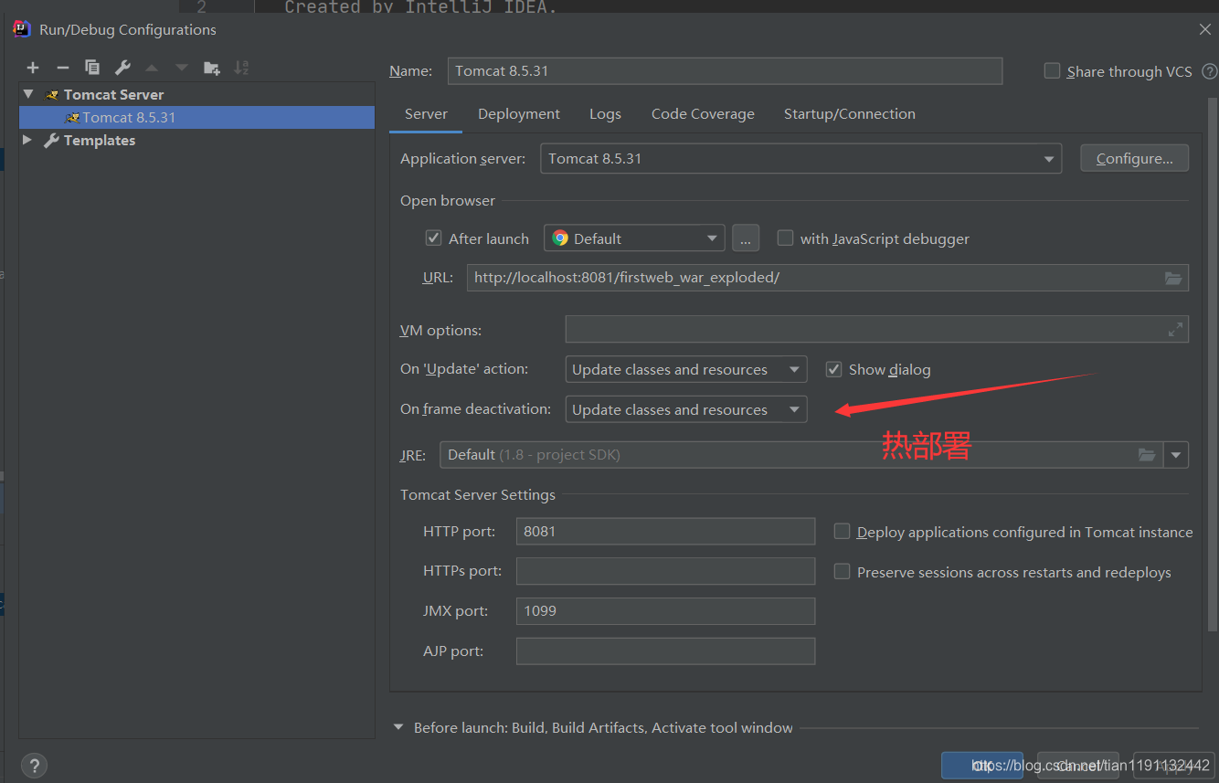
Task: Toggle After launch checkbox
Action: click(x=434, y=238)
